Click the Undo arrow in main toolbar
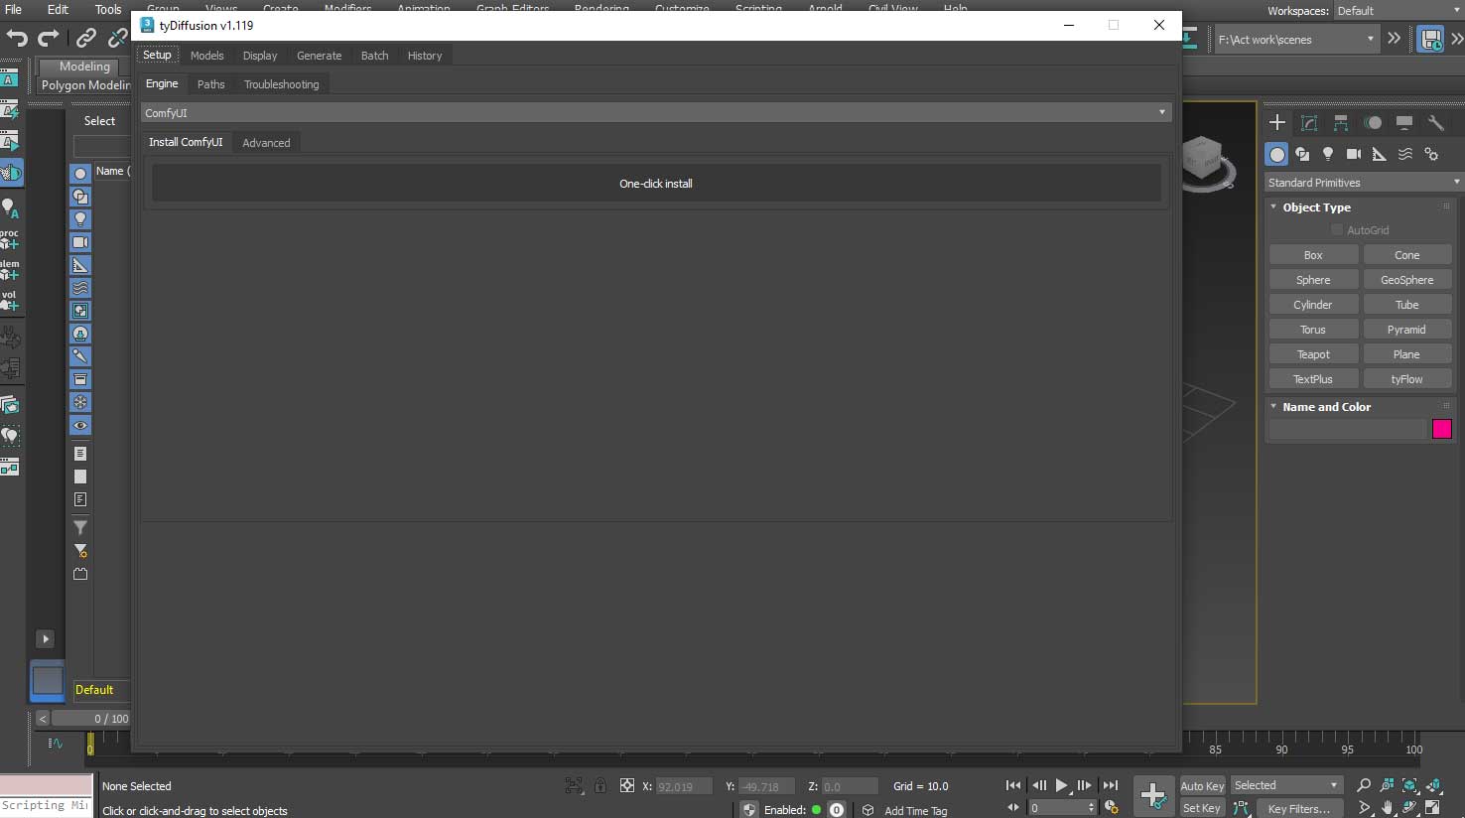Screen dimensions: 1465x818 [17, 39]
